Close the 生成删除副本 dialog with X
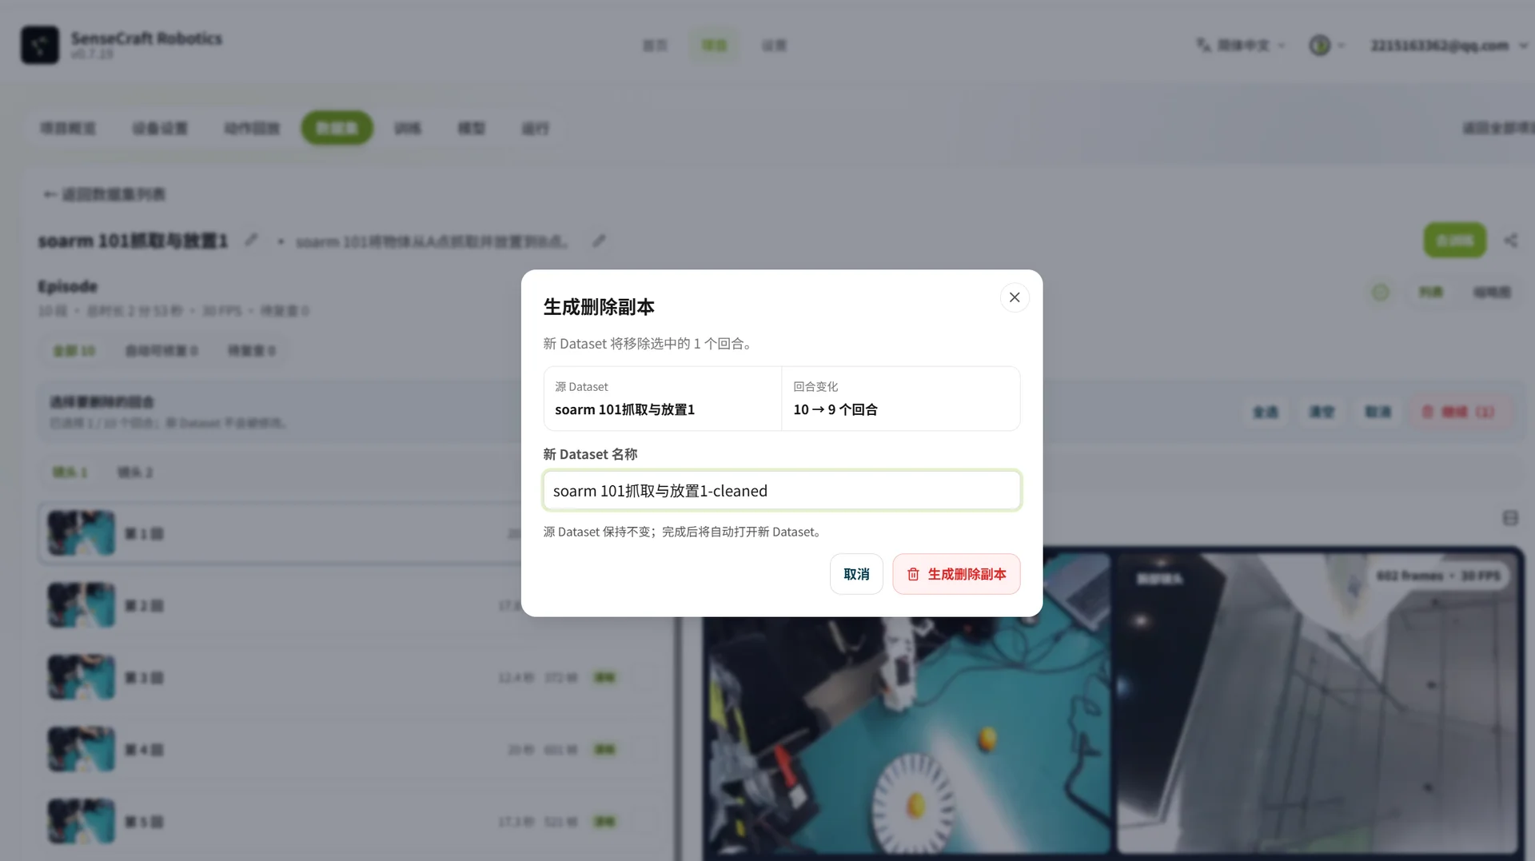 tap(1015, 297)
